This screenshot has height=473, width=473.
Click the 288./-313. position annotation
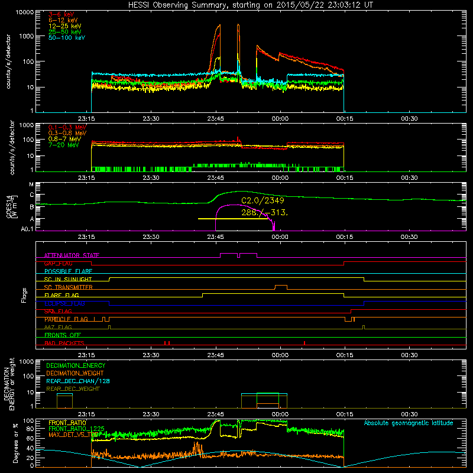point(264,212)
